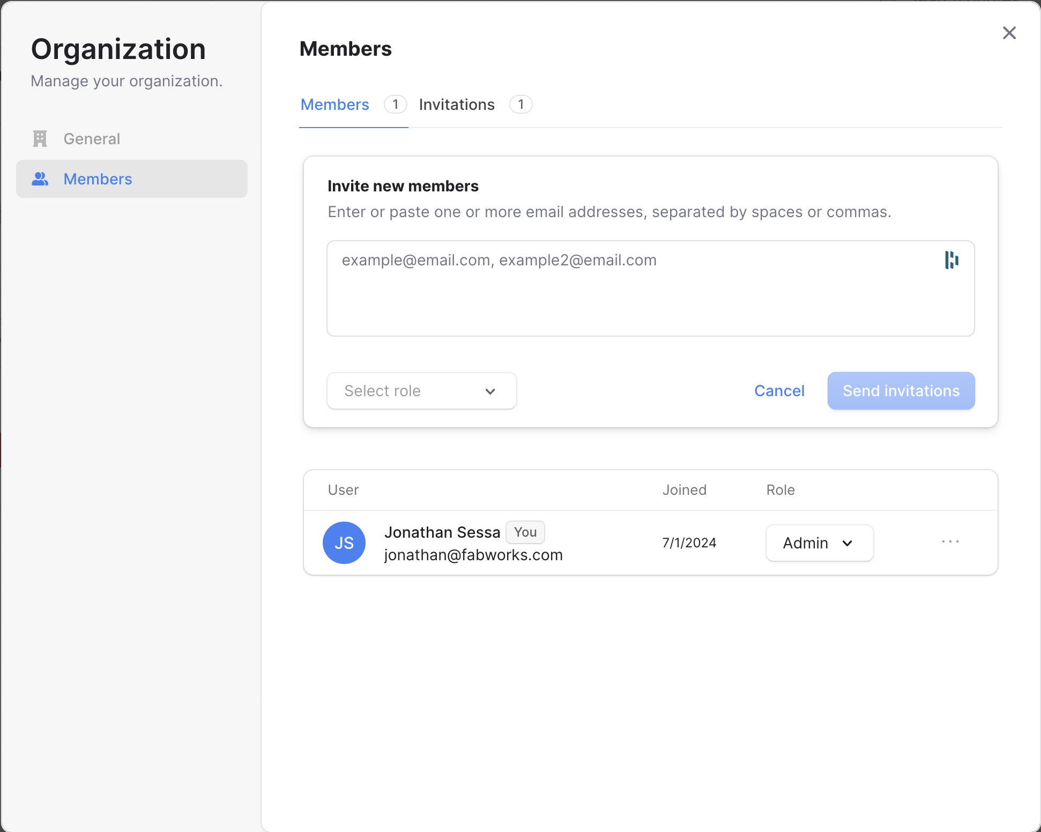Click the chevron in Select role box
Image resolution: width=1041 pixels, height=832 pixels.
click(490, 391)
